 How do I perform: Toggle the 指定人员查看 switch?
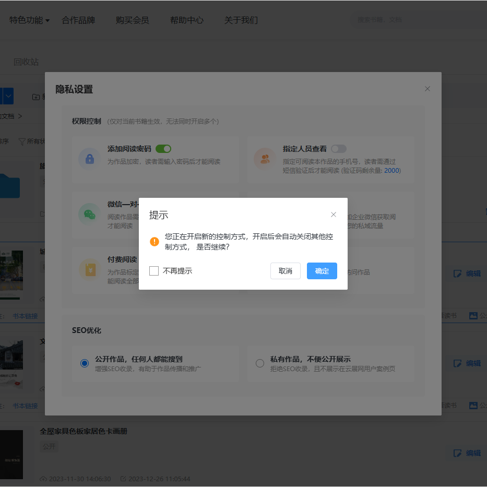coord(338,149)
